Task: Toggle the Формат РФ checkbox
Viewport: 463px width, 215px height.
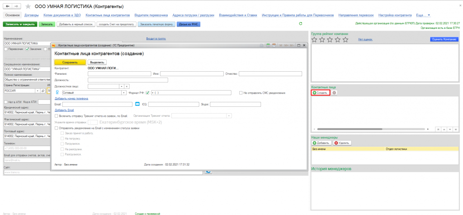Action: [x=147, y=93]
